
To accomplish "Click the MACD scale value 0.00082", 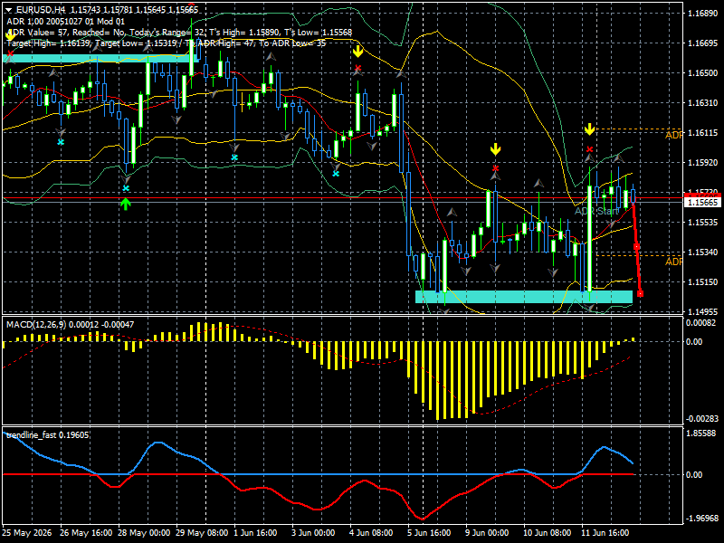I will click(700, 323).
